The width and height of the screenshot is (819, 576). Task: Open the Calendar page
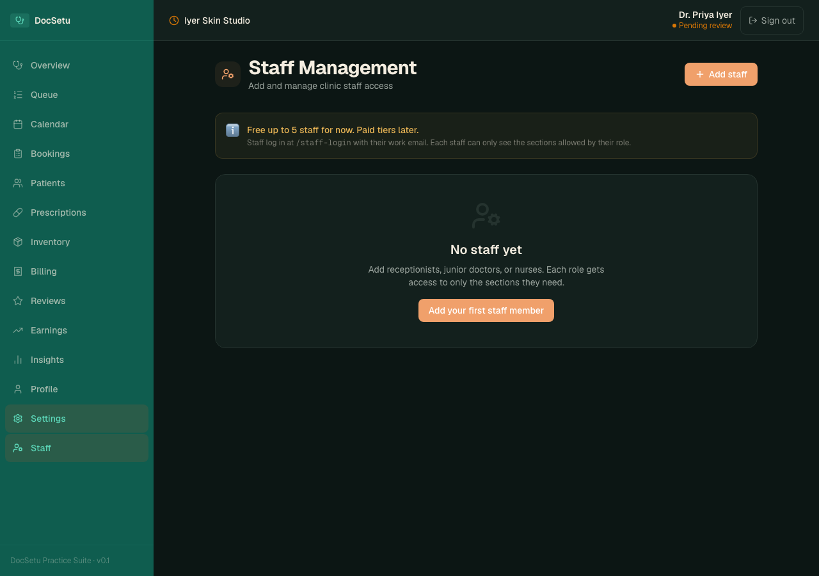[77, 124]
